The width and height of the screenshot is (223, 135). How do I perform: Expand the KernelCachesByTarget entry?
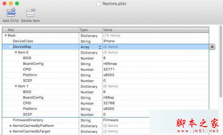pos(11,131)
